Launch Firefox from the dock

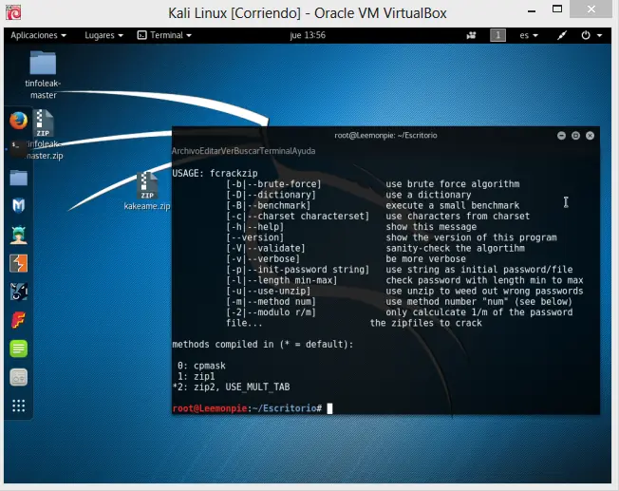[19, 121]
